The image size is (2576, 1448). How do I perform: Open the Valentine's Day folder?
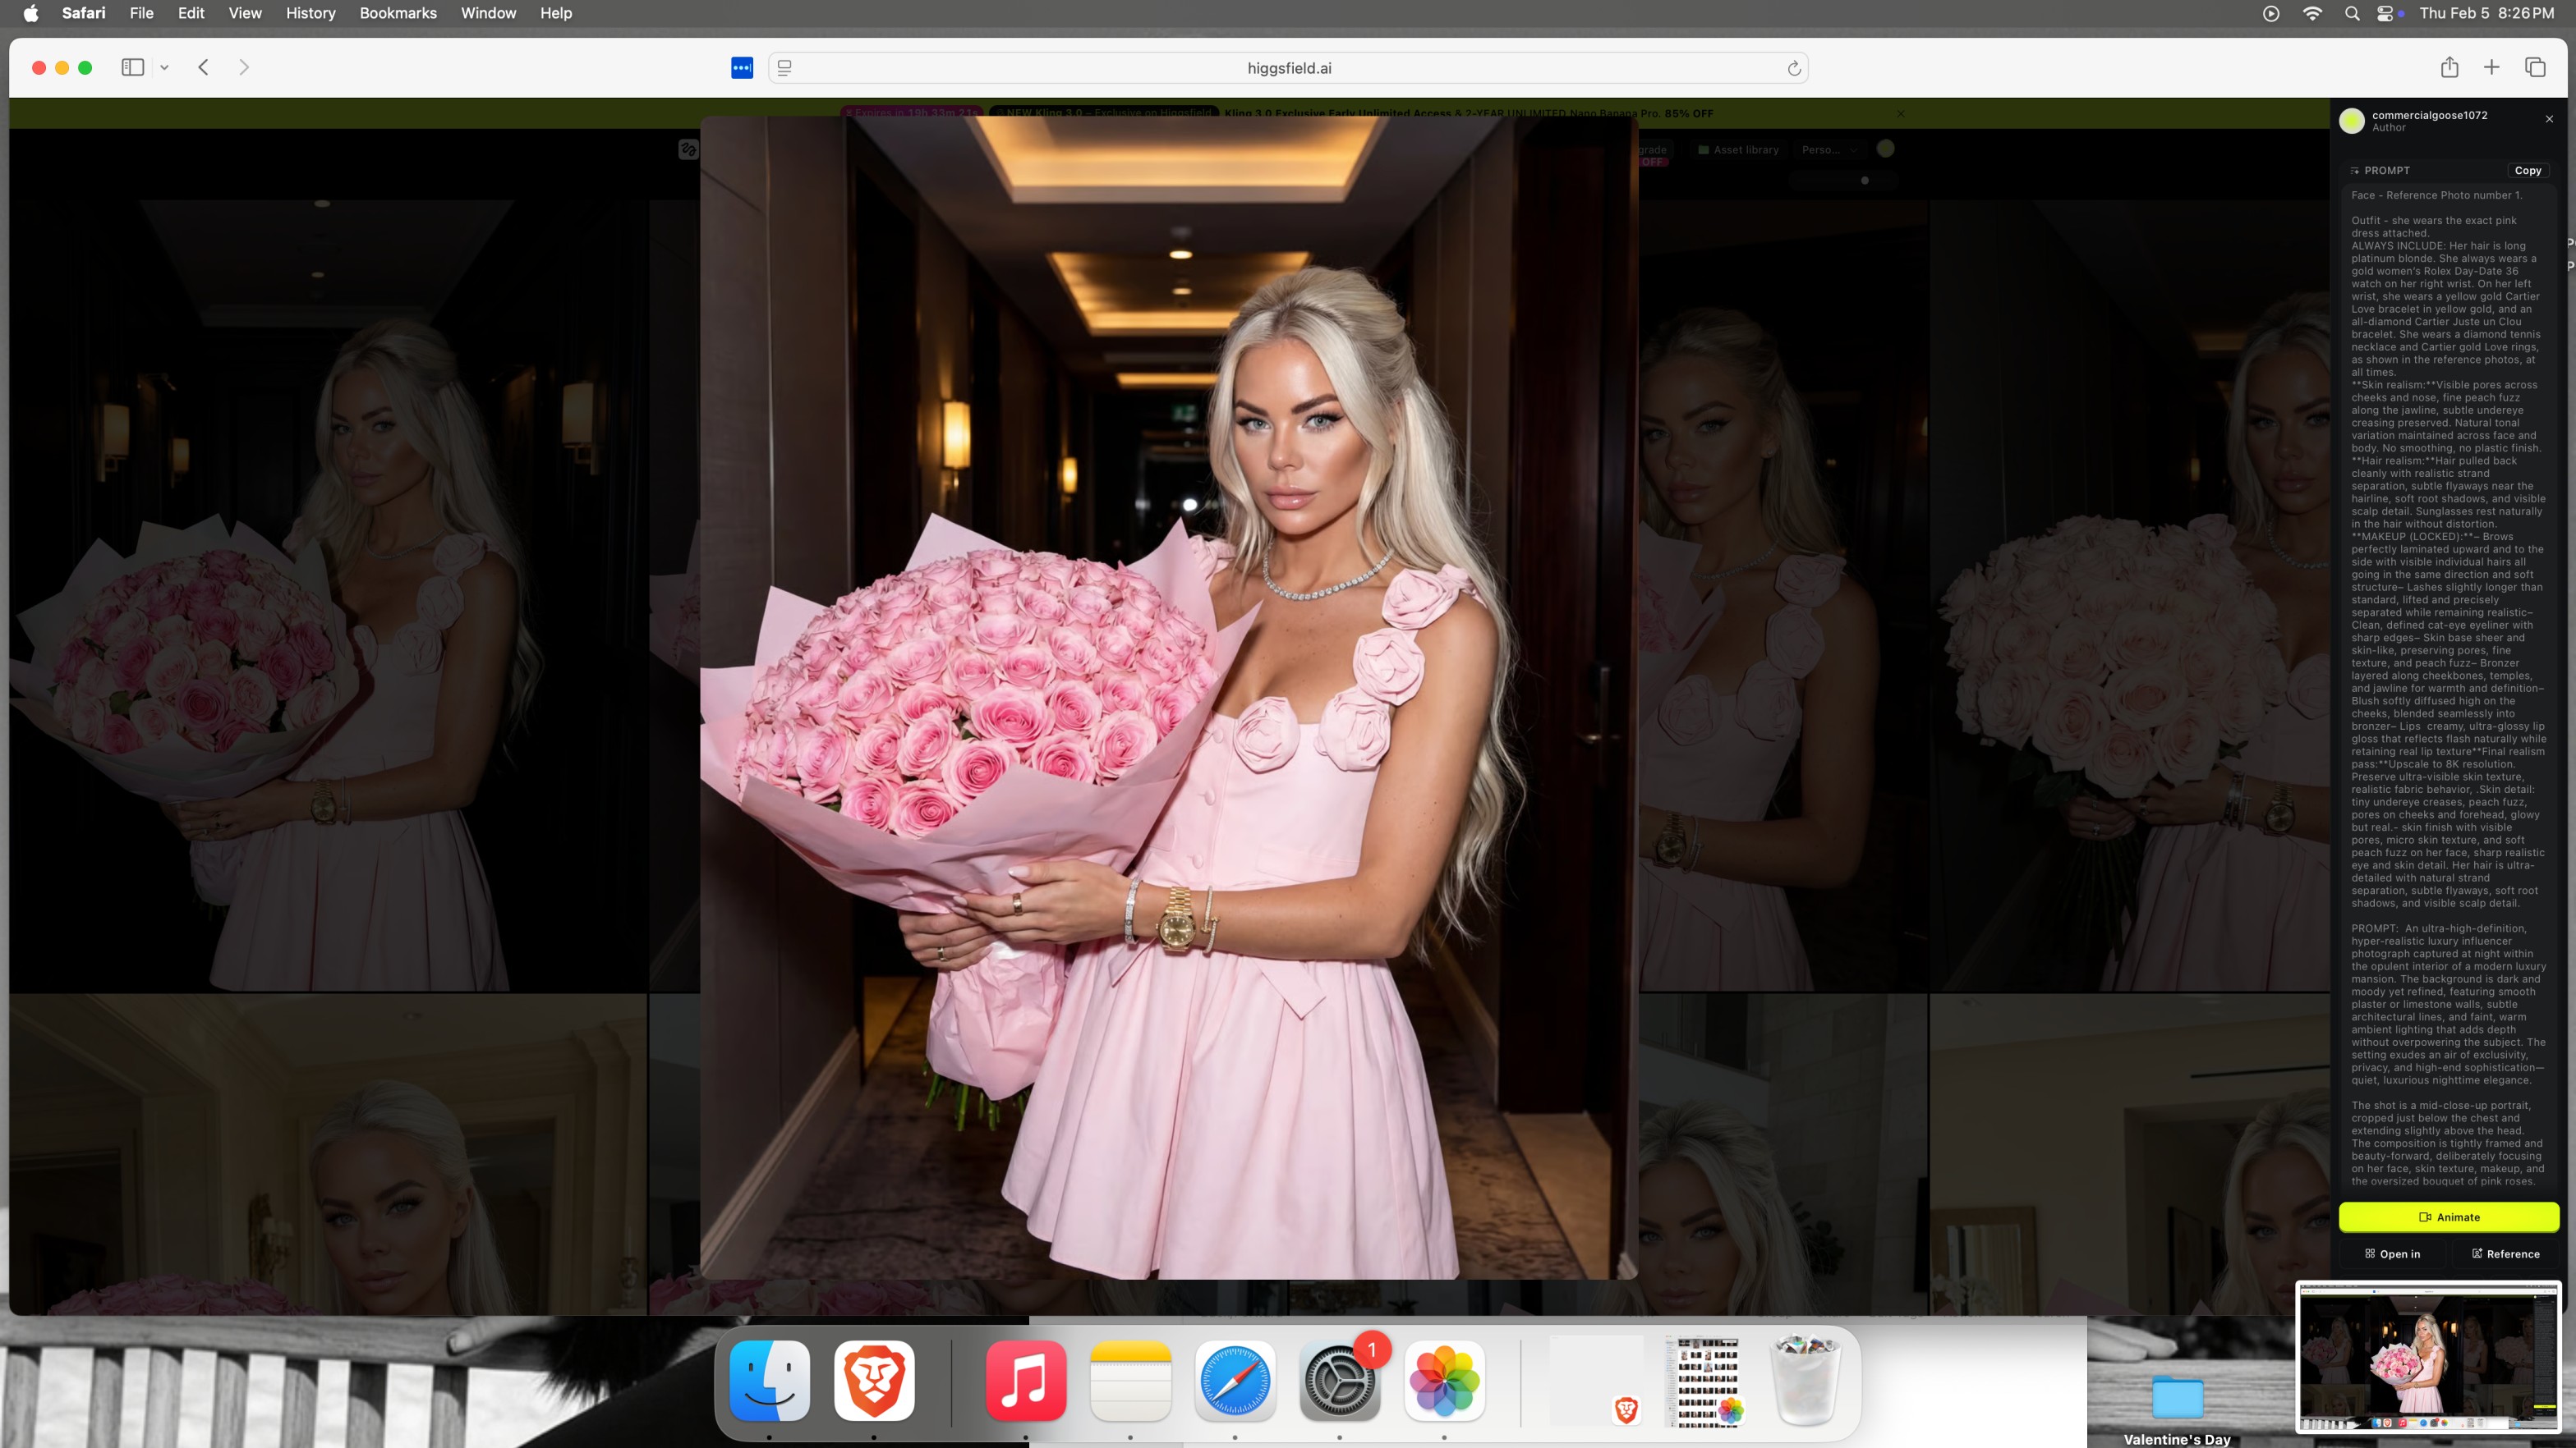click(x=2177, y=1399)
